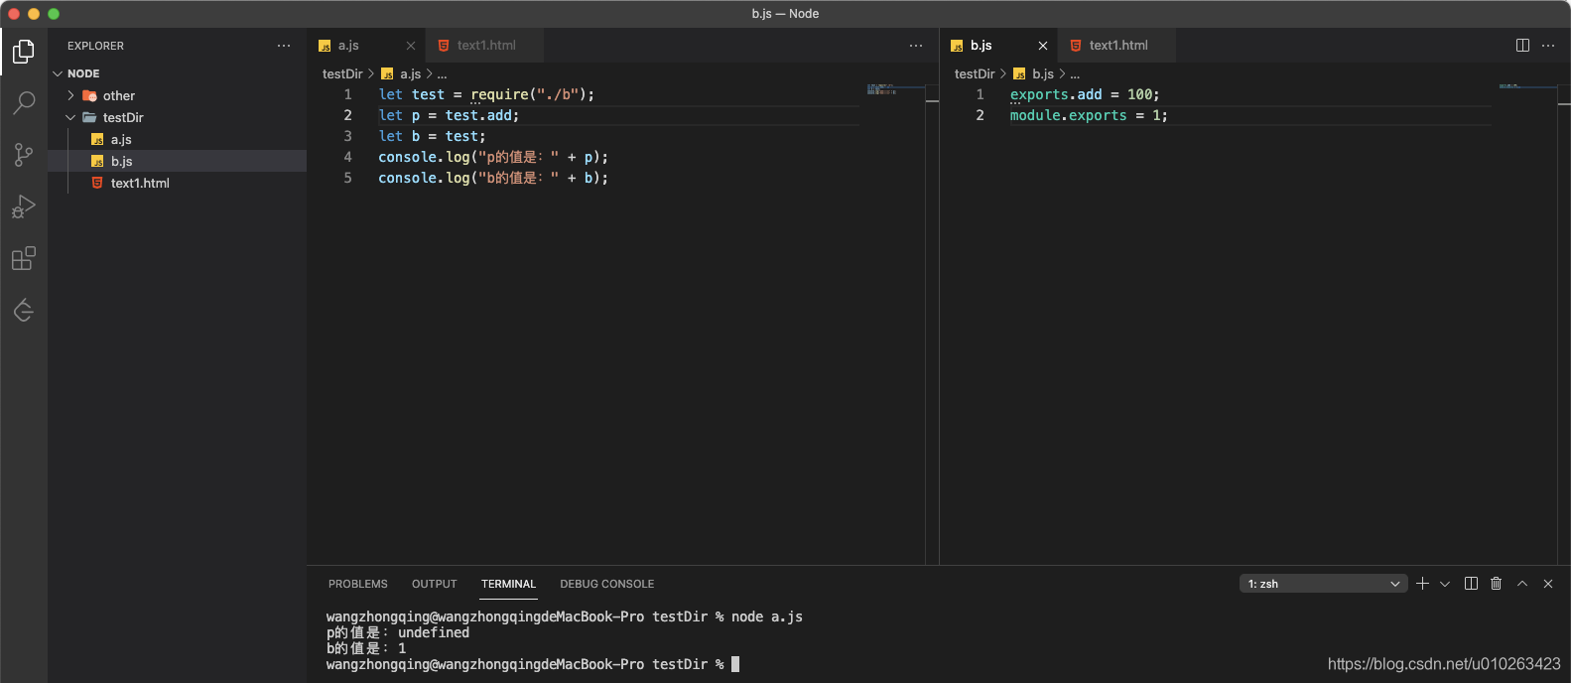The image size is (1571, 683).
Task: Open right editor group more actions menu
Action: point(1548,46)
